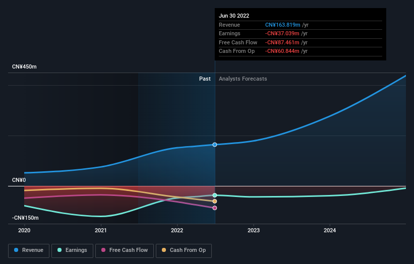Click the -CN¥150m y-axis label

pyautogui.click(x=25, y=218)
